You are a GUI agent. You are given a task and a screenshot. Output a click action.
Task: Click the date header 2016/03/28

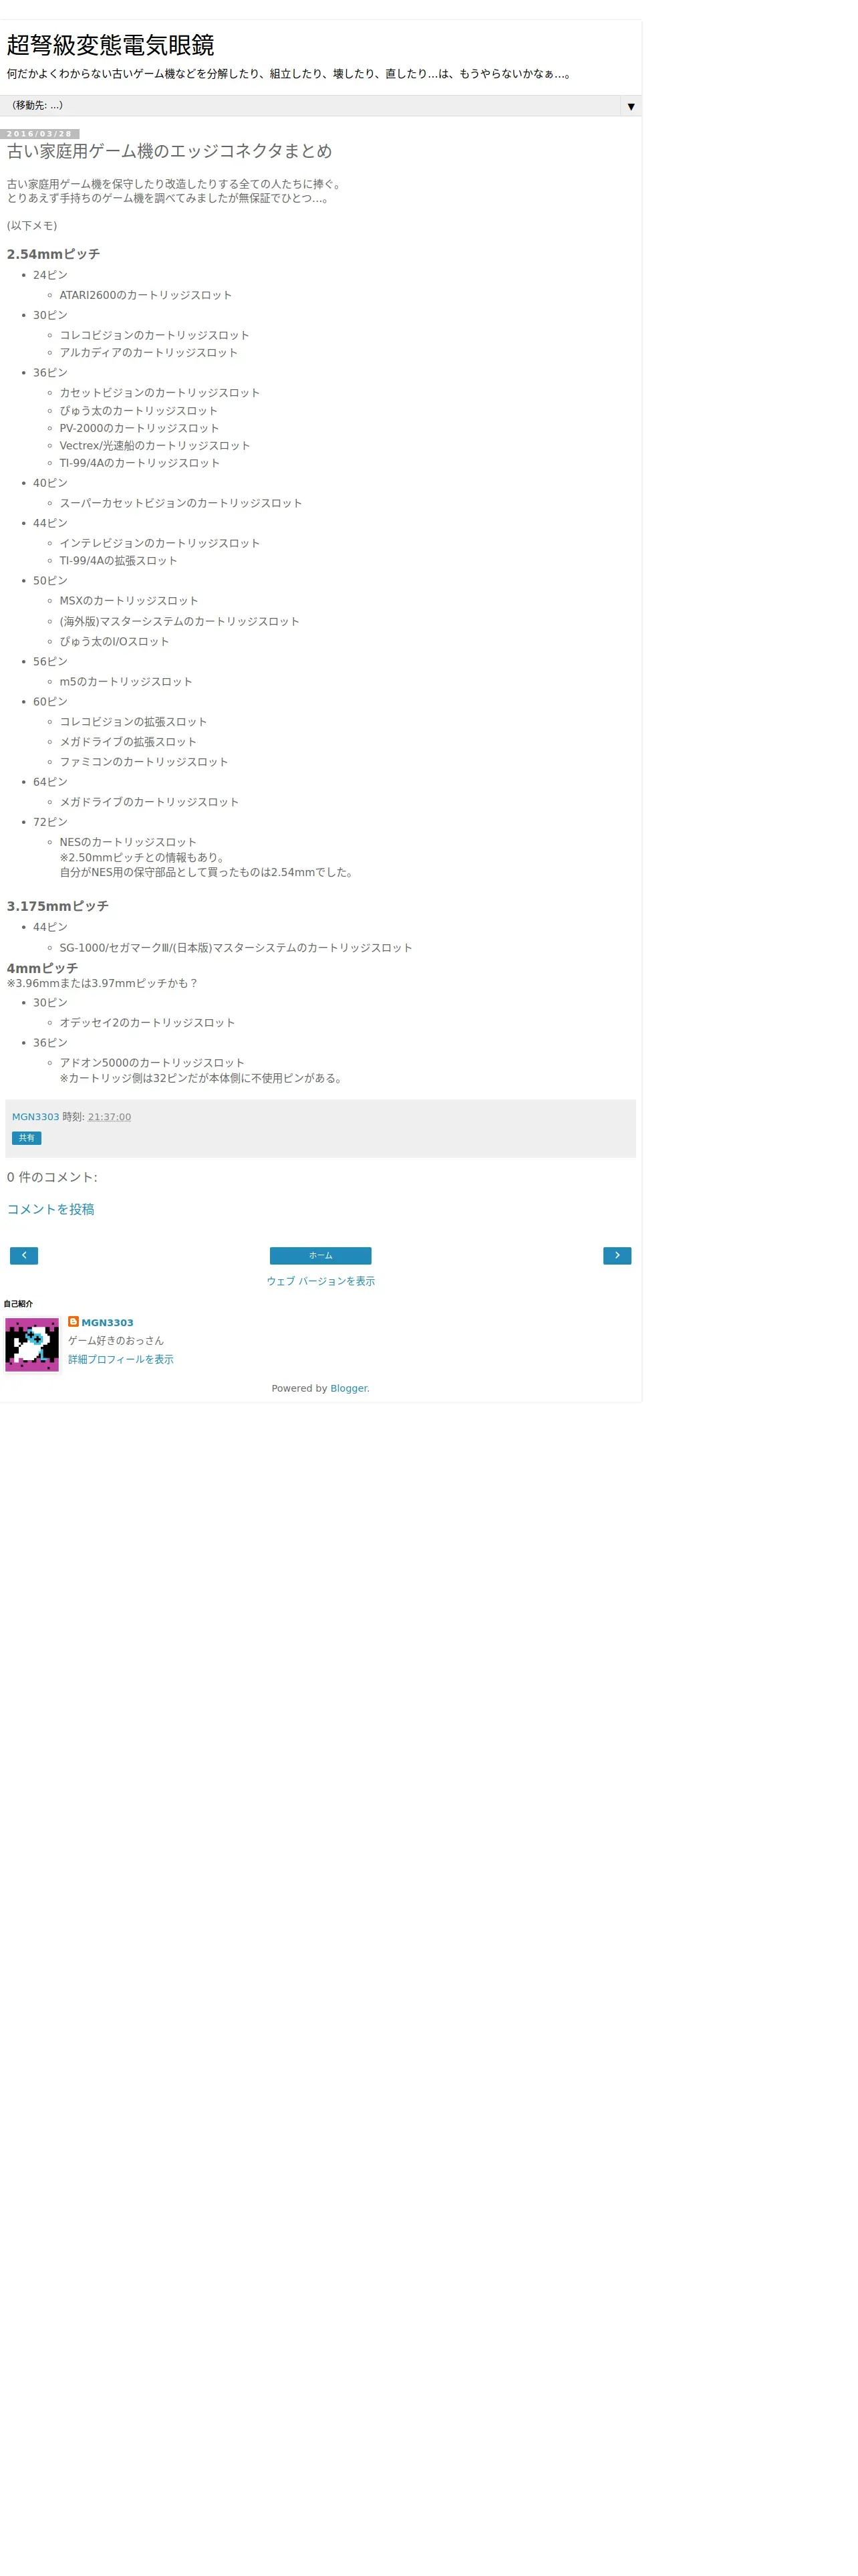tap(40, 134)
